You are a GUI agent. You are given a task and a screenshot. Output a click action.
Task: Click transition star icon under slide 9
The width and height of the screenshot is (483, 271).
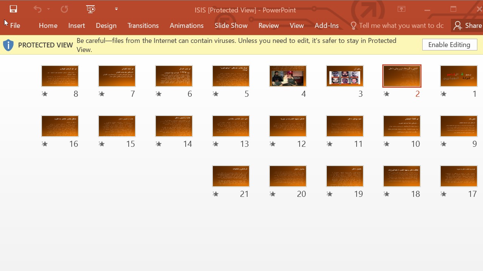443,144
